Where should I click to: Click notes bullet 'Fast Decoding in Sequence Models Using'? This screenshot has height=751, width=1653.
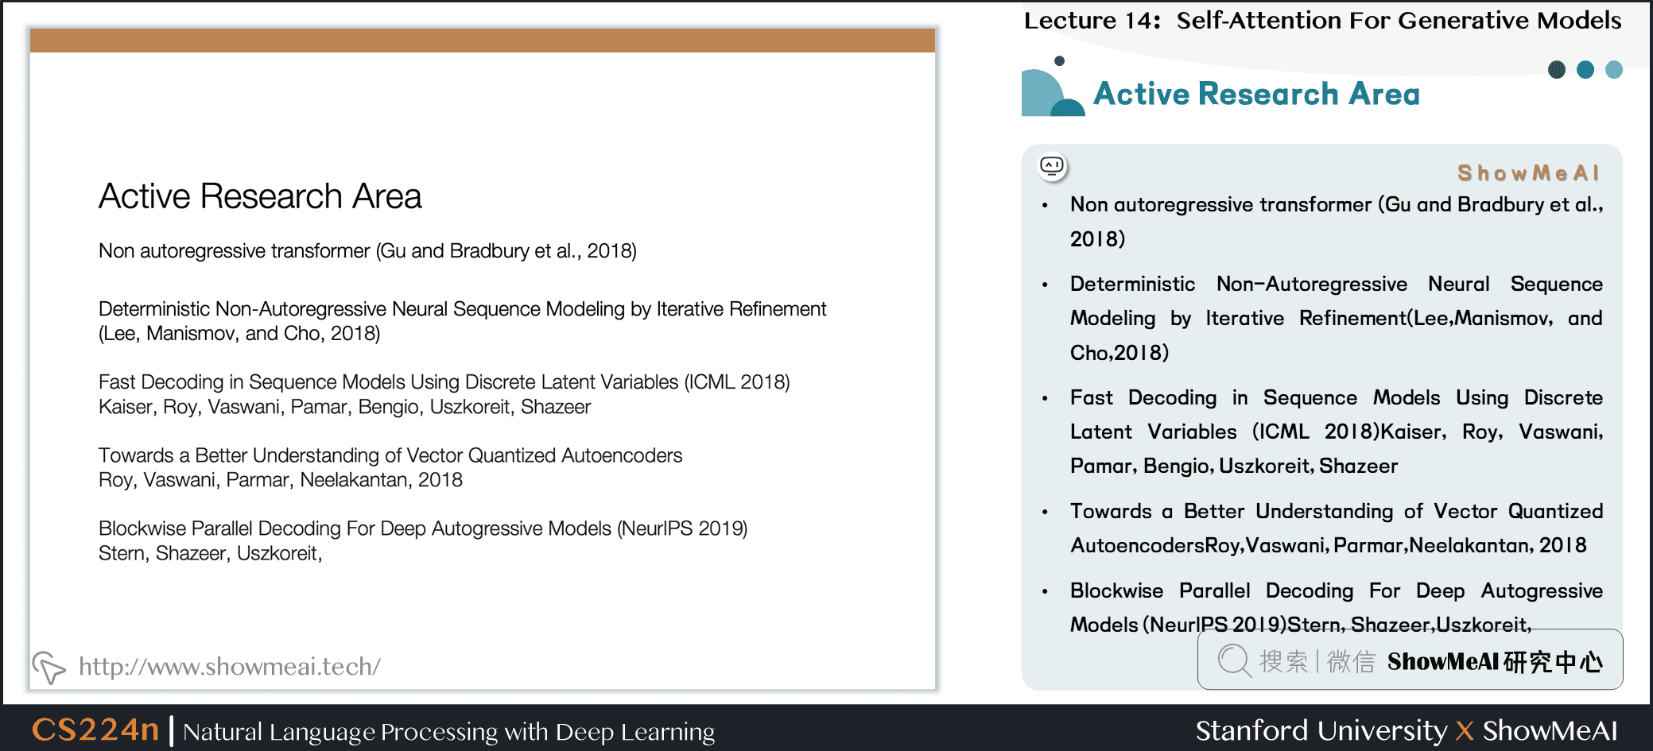(1336, 432)
